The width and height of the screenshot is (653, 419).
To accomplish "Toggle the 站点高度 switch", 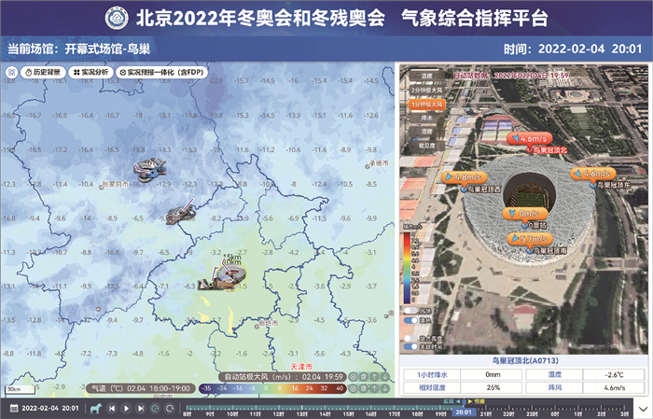I will pyautogui.click(x=411, y=339).
